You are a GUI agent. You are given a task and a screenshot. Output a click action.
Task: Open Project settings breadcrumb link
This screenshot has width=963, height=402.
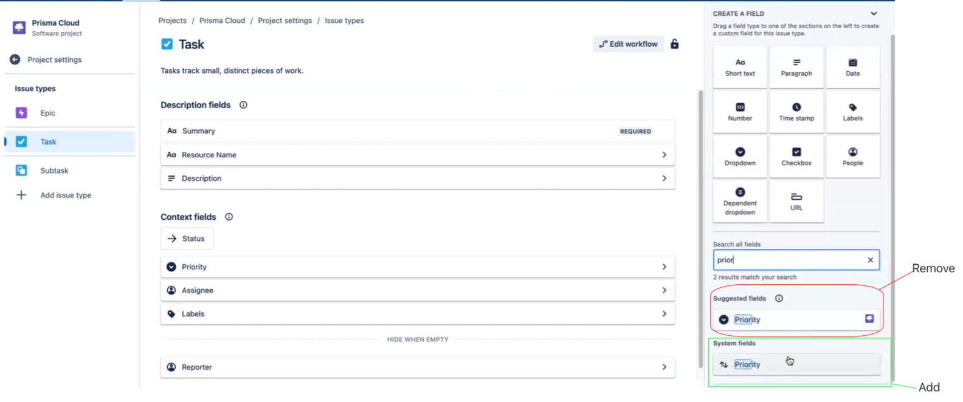[x=285, y=21]
